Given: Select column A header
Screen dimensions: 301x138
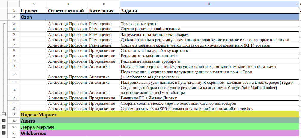Looking at the screenshot, I should point(33,4).
